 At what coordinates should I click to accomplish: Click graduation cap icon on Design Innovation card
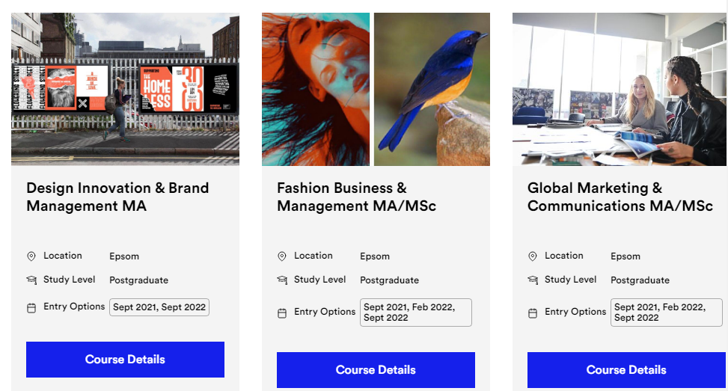tap(31, 280)
